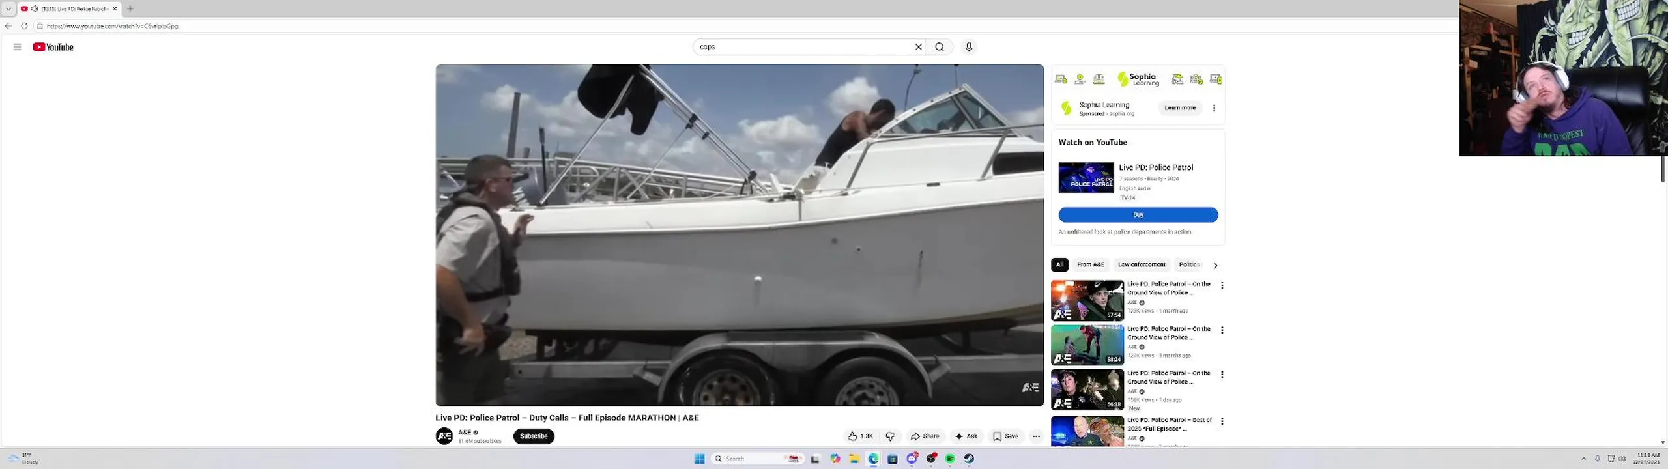1668x469 pixels.
Task: Select the Law enforcement filter chip
Action: pos(1142,264)
